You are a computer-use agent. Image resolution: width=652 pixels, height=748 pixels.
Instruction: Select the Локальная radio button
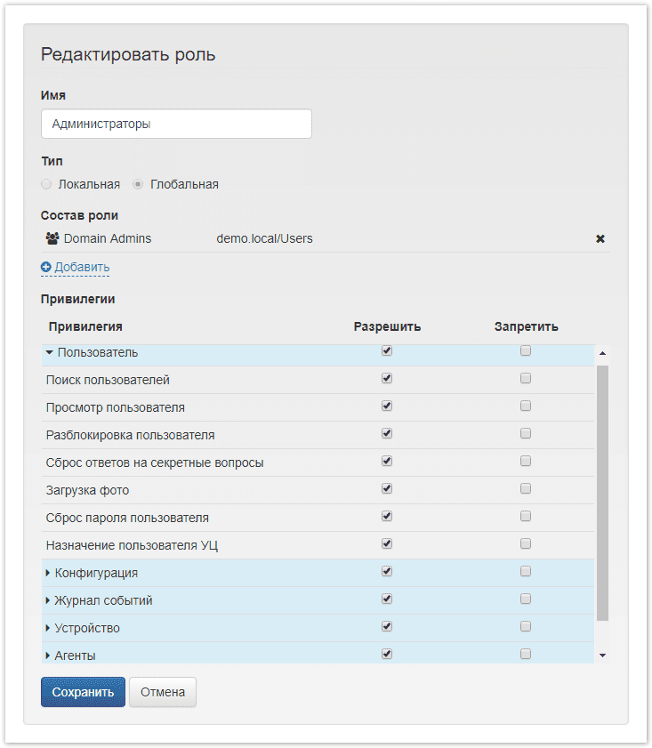[46, 184]
